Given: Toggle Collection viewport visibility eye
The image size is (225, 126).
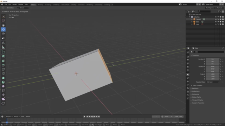Looking at the screenshot, I should click(216, 17).
